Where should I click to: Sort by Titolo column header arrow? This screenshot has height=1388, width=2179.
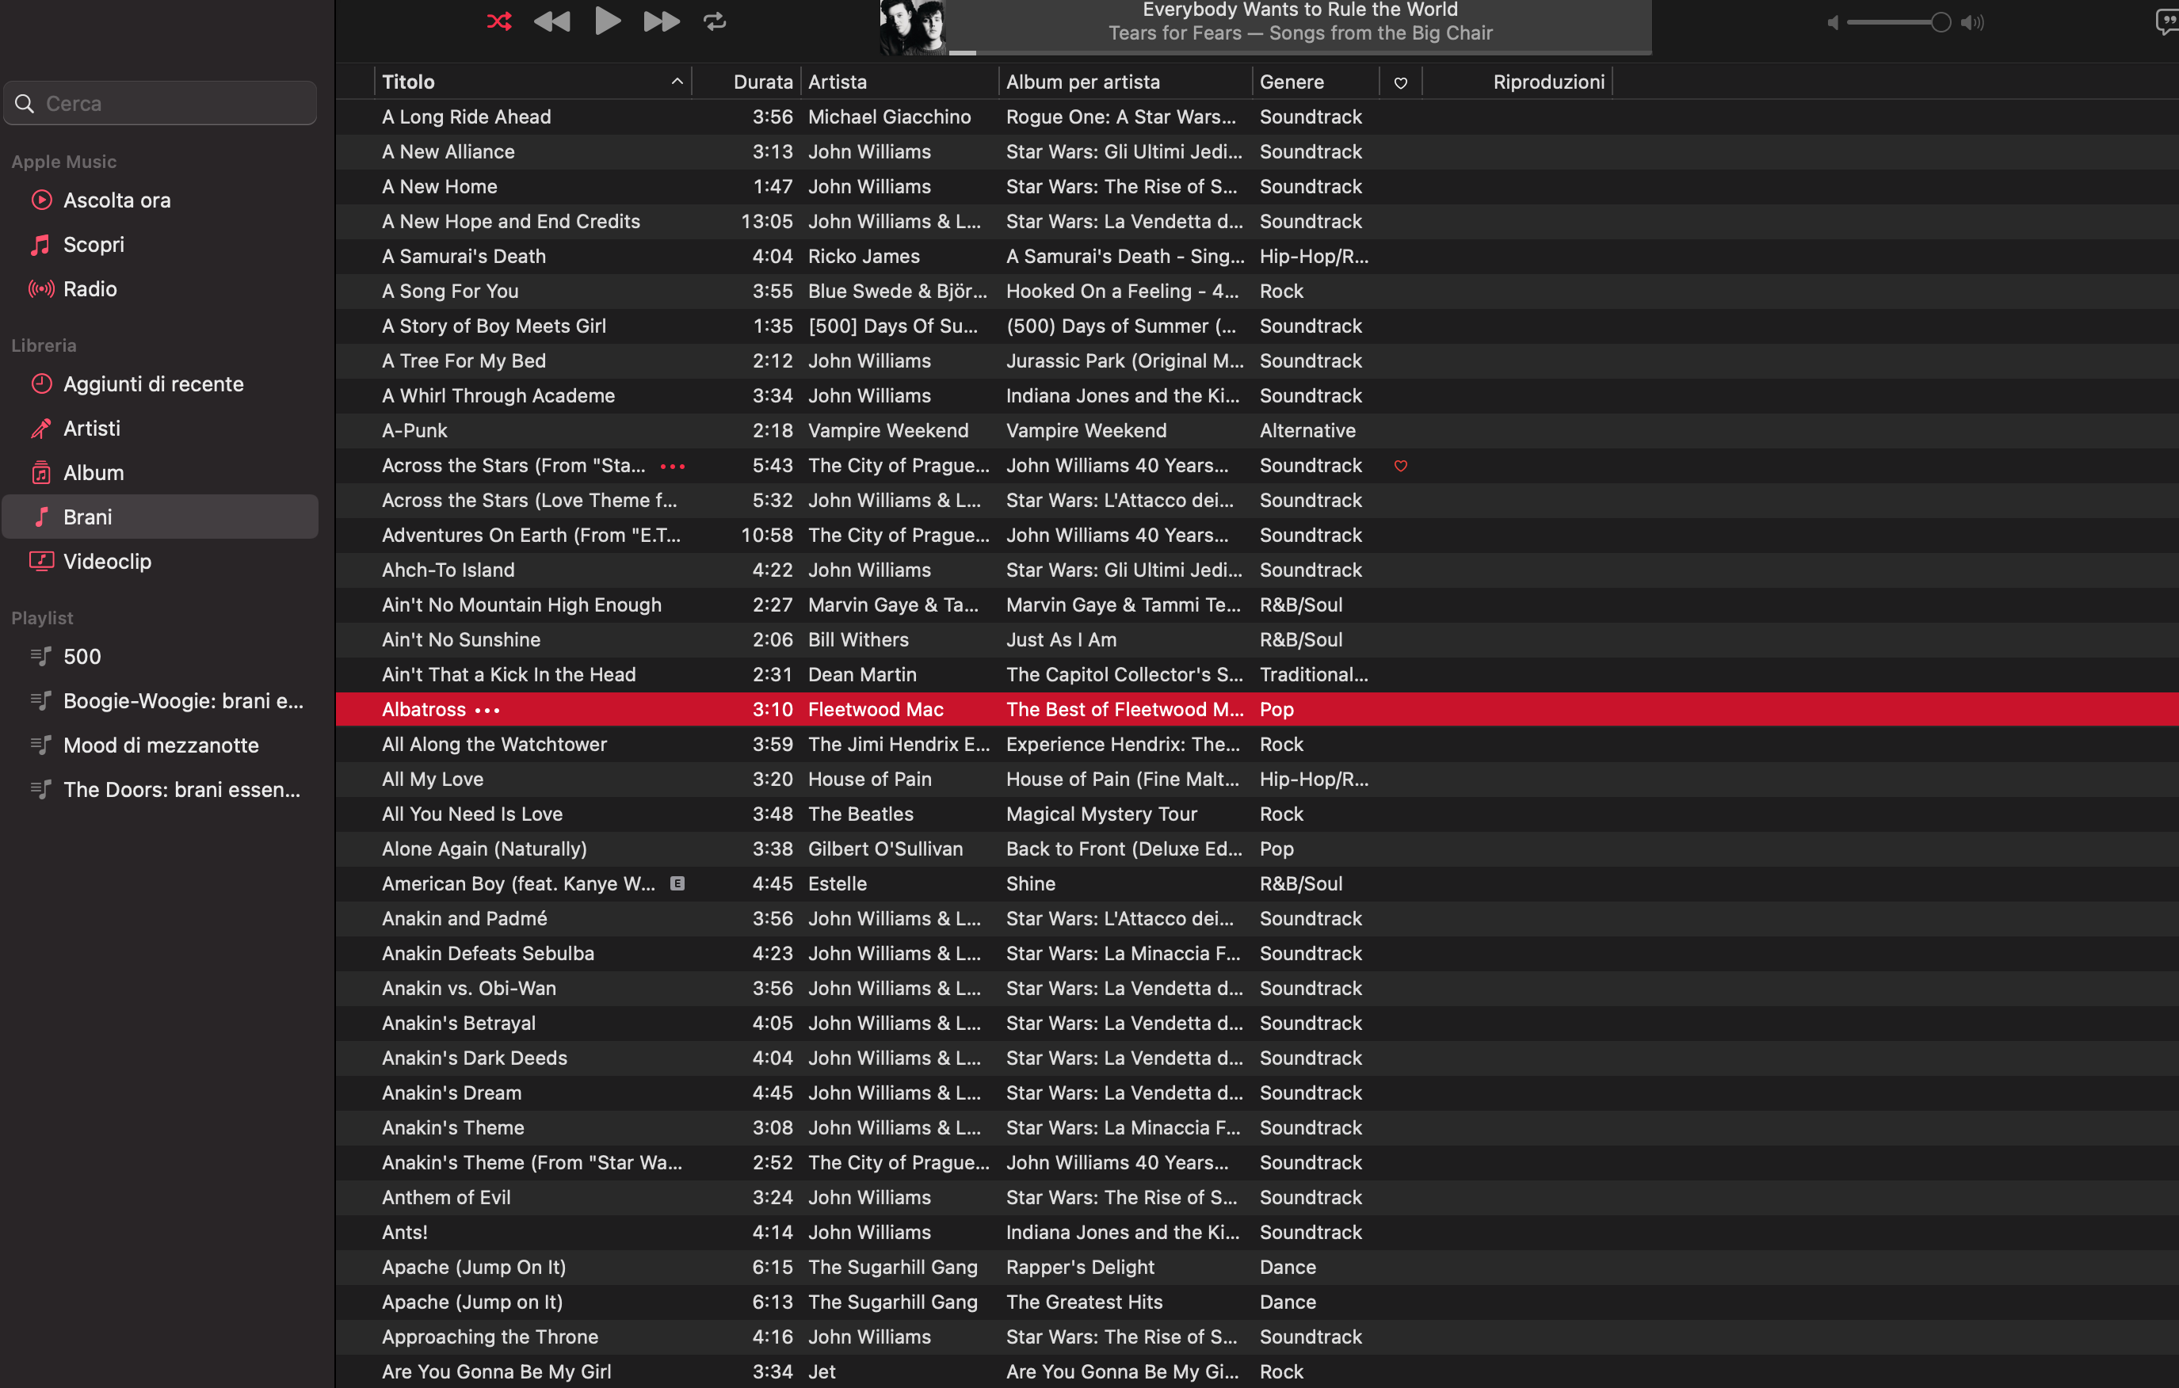[x=677, y=82]
